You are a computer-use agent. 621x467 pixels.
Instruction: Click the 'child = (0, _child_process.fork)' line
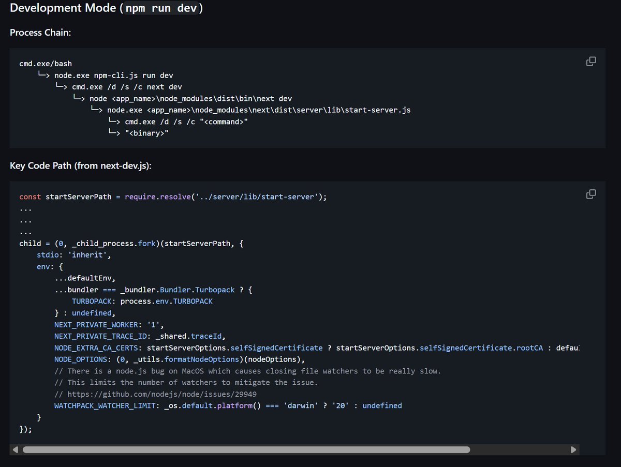(x=131, y=244)
